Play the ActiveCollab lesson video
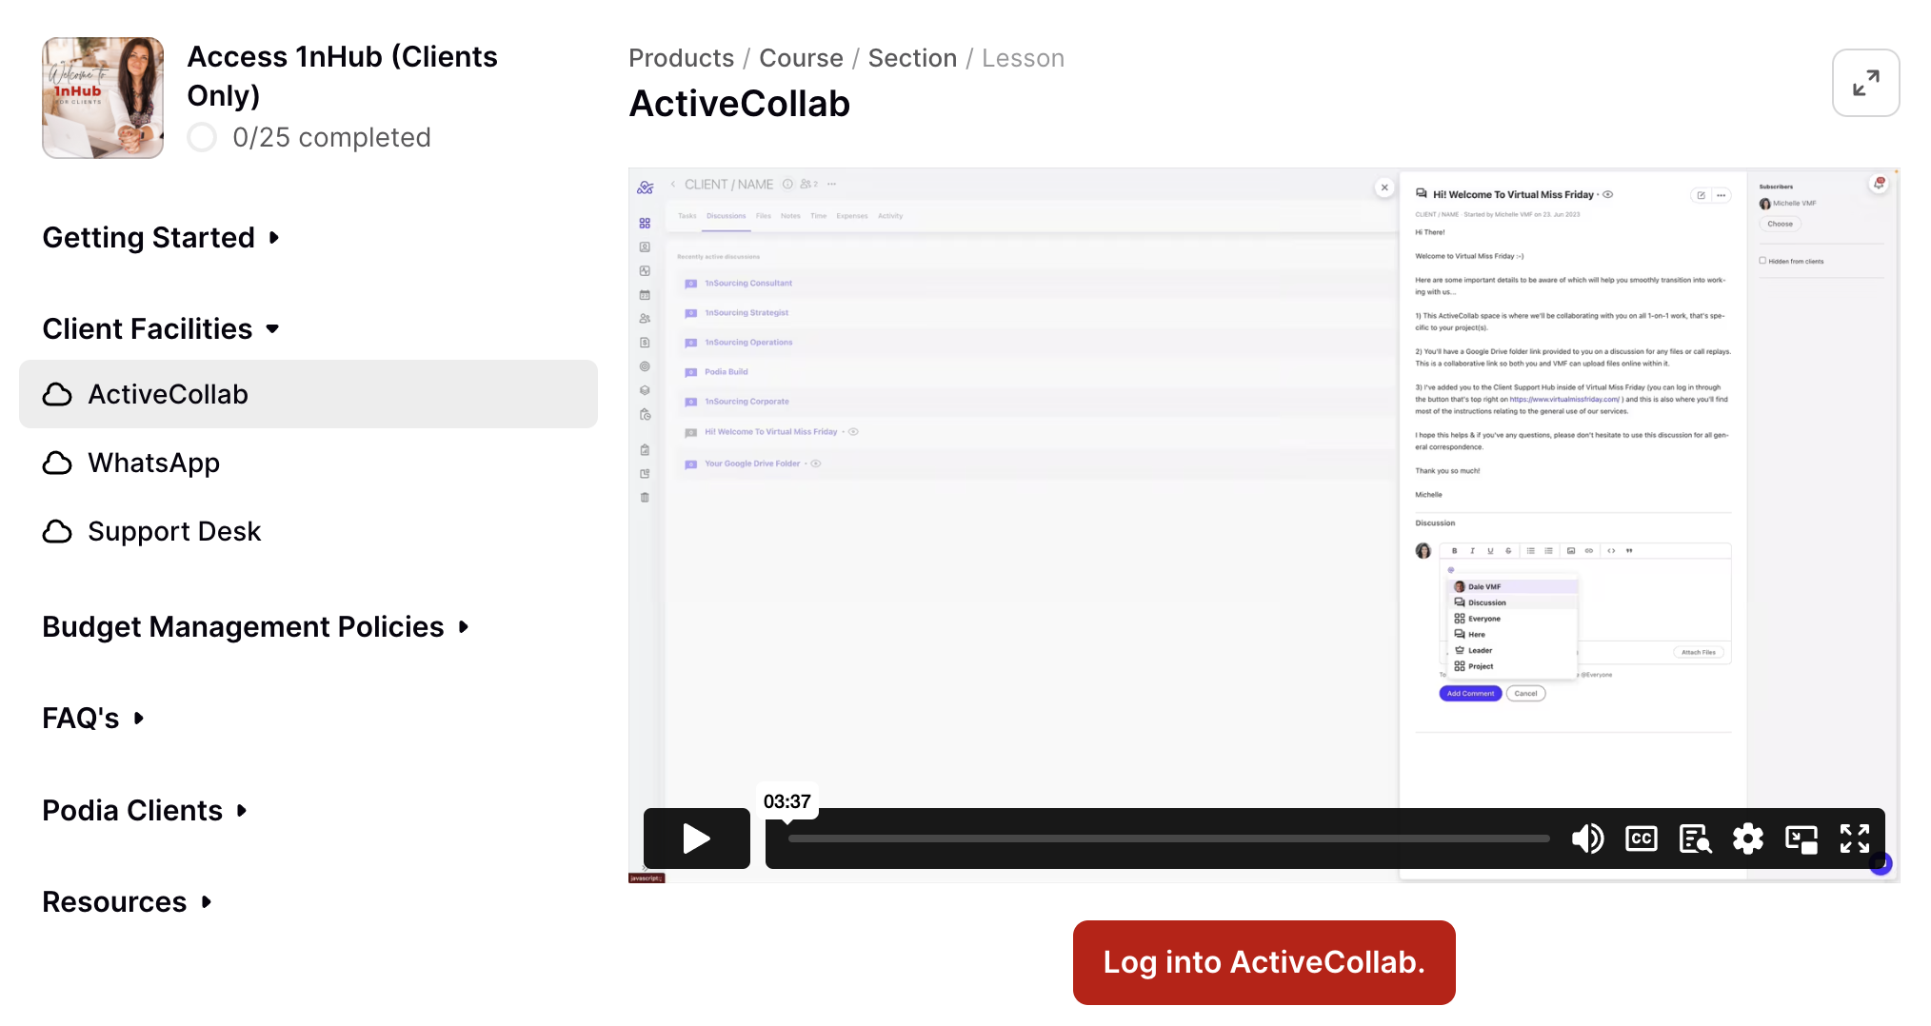Screen dimensions: 1931x1026 click(696, 839)
